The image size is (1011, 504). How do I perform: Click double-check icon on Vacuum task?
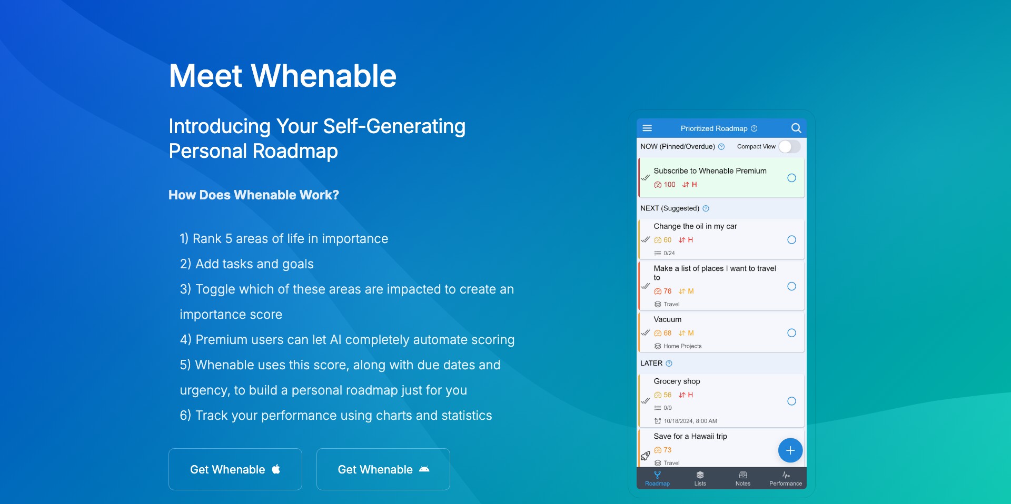click(x=646, y=333)
